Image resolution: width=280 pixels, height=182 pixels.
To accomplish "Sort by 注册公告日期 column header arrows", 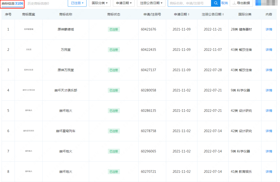I will tap(223, 14).
